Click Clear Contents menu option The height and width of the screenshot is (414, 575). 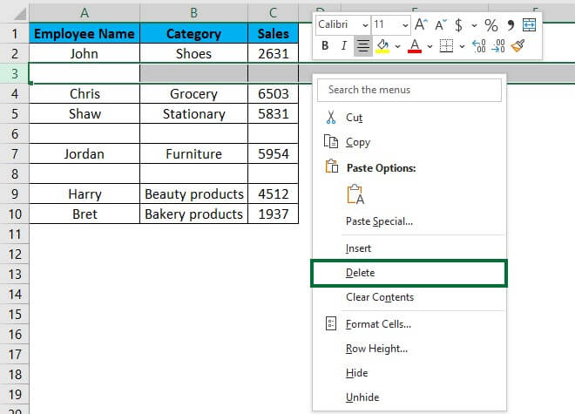coord(379,297)
